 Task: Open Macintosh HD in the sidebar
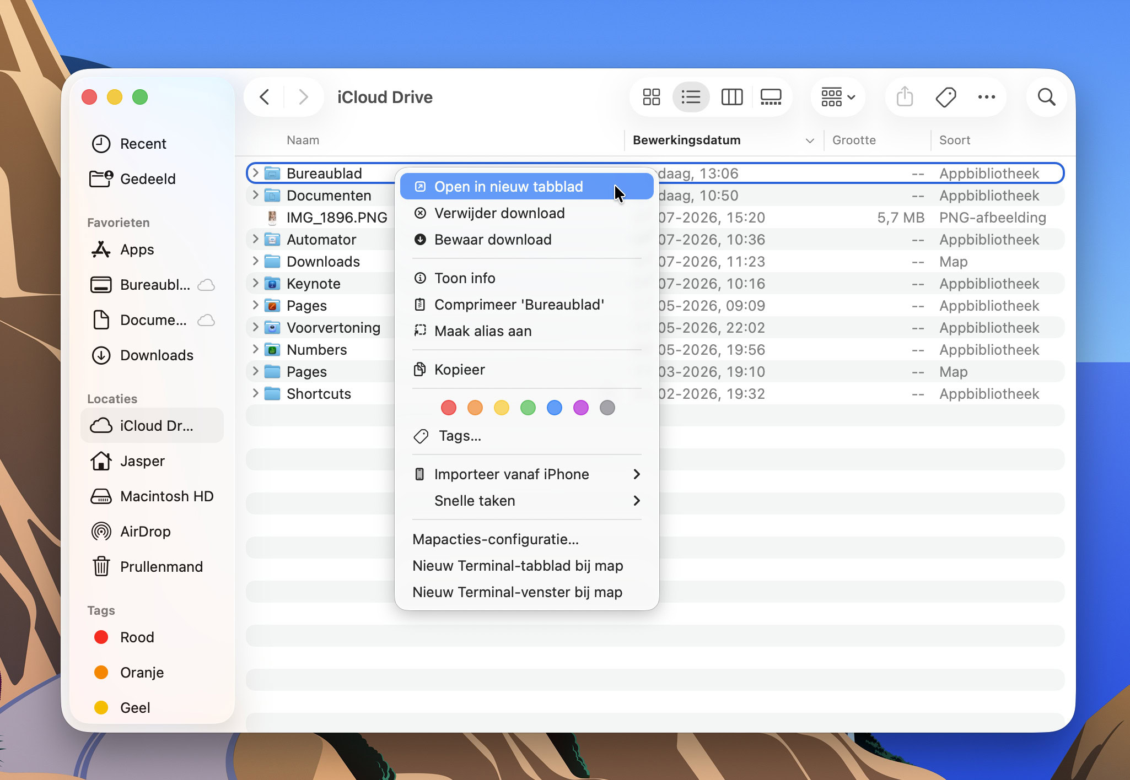pyautogui.click(x=152, y=496)
